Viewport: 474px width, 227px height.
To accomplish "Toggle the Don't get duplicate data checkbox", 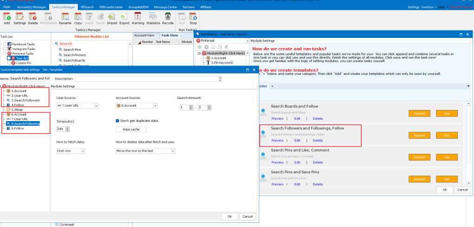I will click(118, 121).
